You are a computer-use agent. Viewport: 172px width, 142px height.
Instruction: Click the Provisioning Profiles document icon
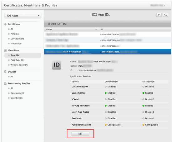point(5,83)
